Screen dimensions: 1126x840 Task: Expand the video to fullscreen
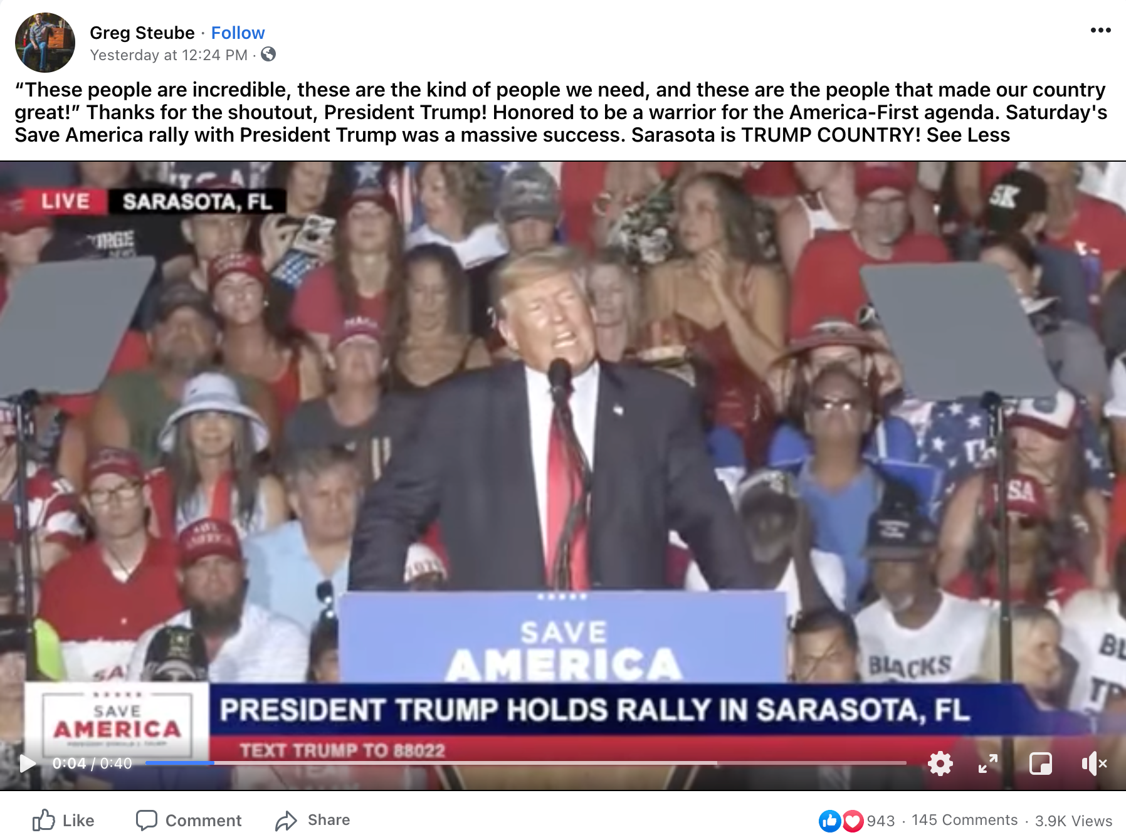(x=988, y=764)
